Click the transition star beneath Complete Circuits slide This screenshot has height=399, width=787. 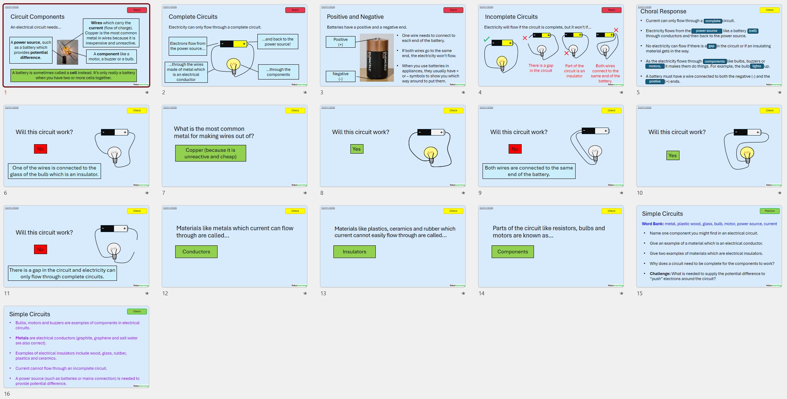(305, 93)
